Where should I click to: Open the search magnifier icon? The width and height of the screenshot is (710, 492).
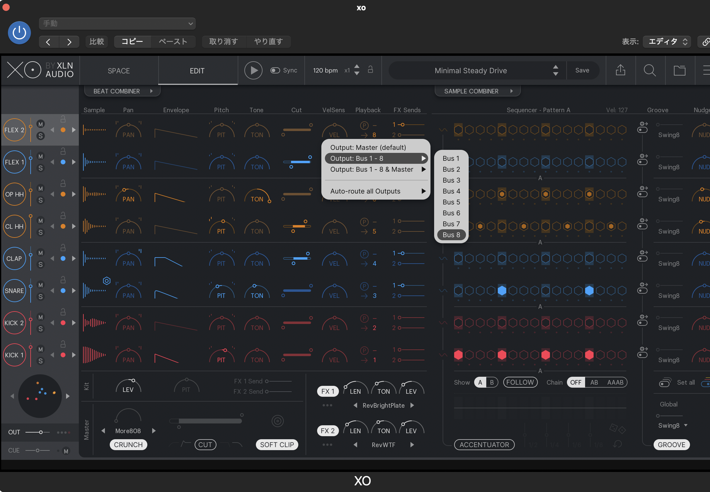pyautogui.click(x=650, y=70)
